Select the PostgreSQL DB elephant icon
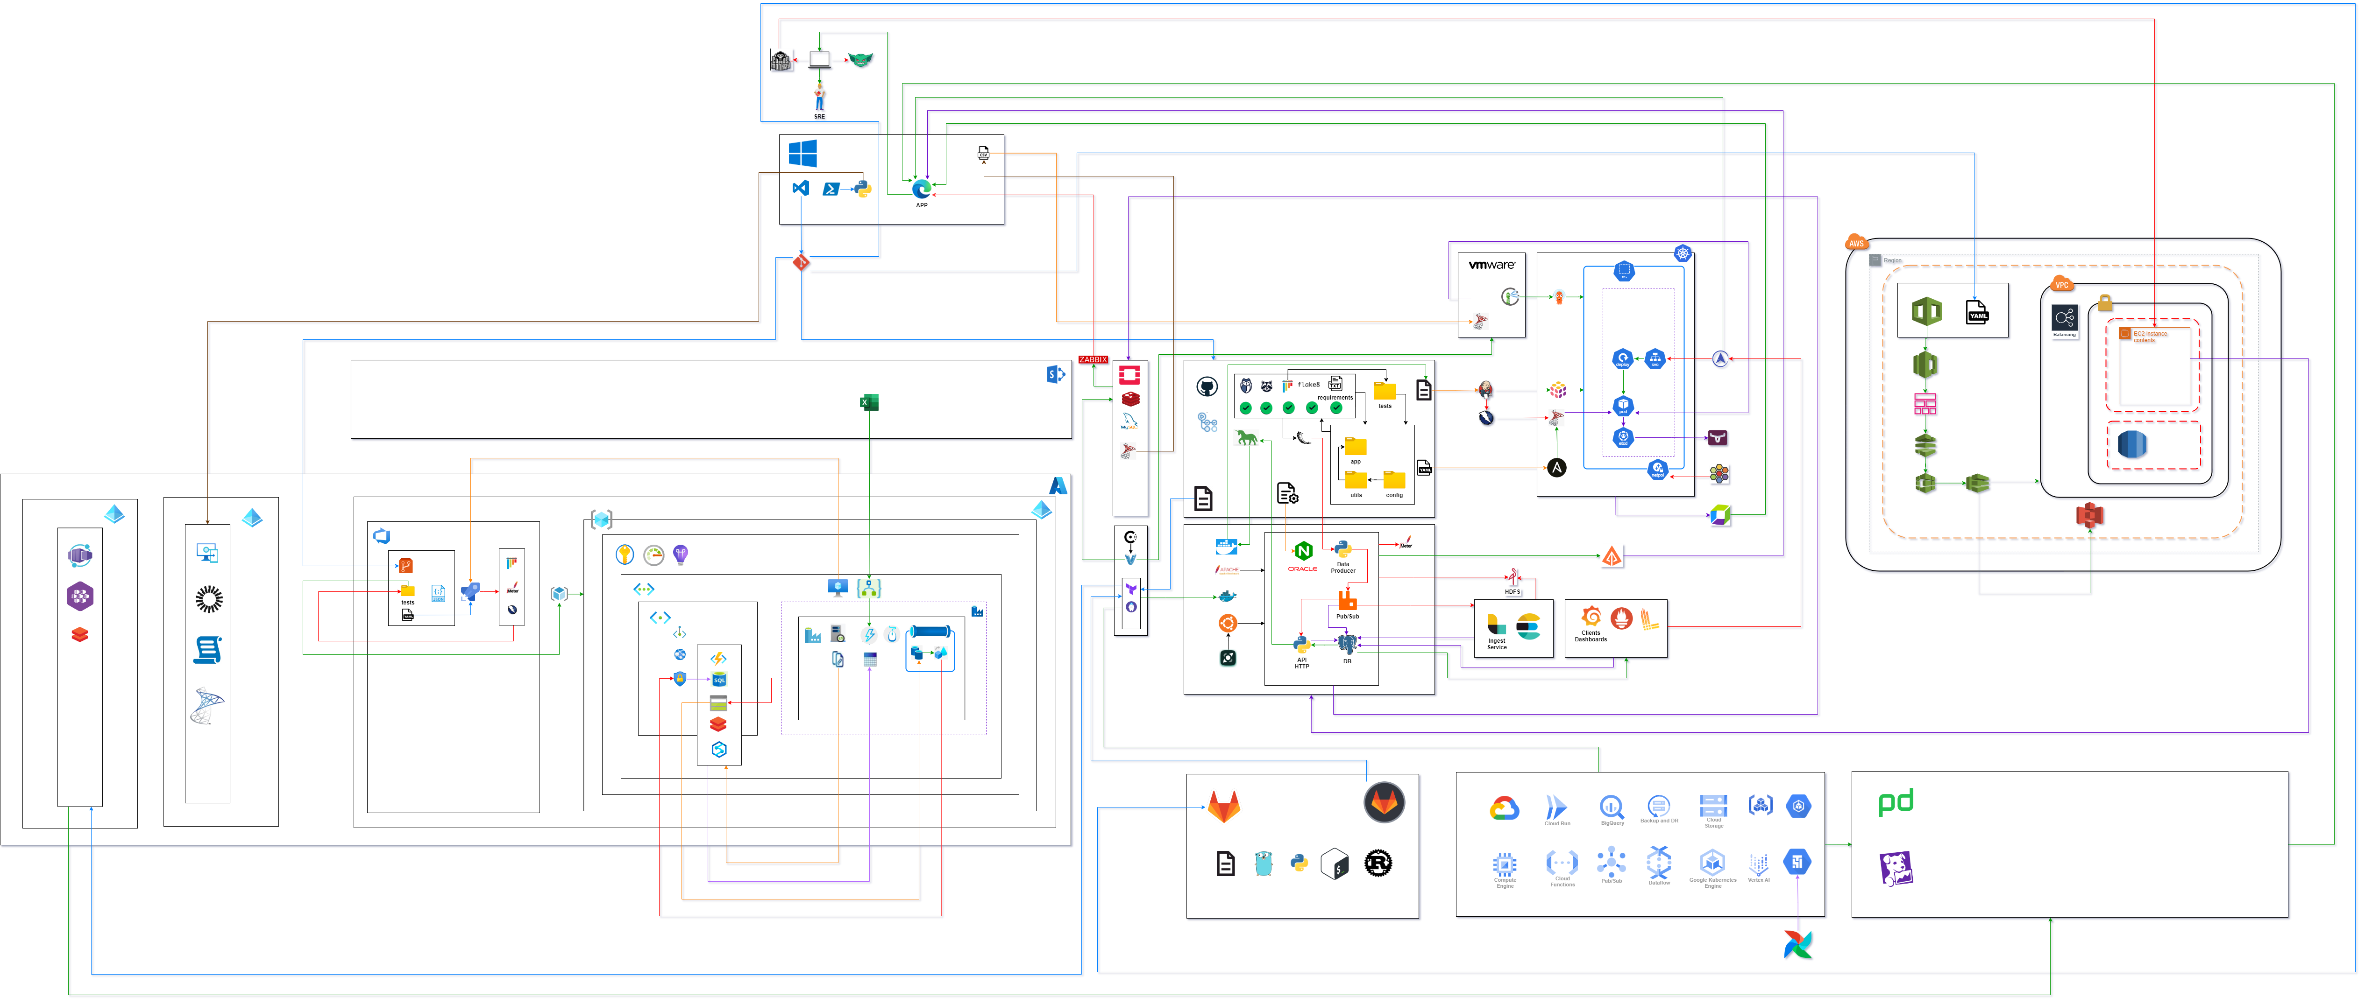This screenshot has height=1004, width=2365. pos(1347,645)
